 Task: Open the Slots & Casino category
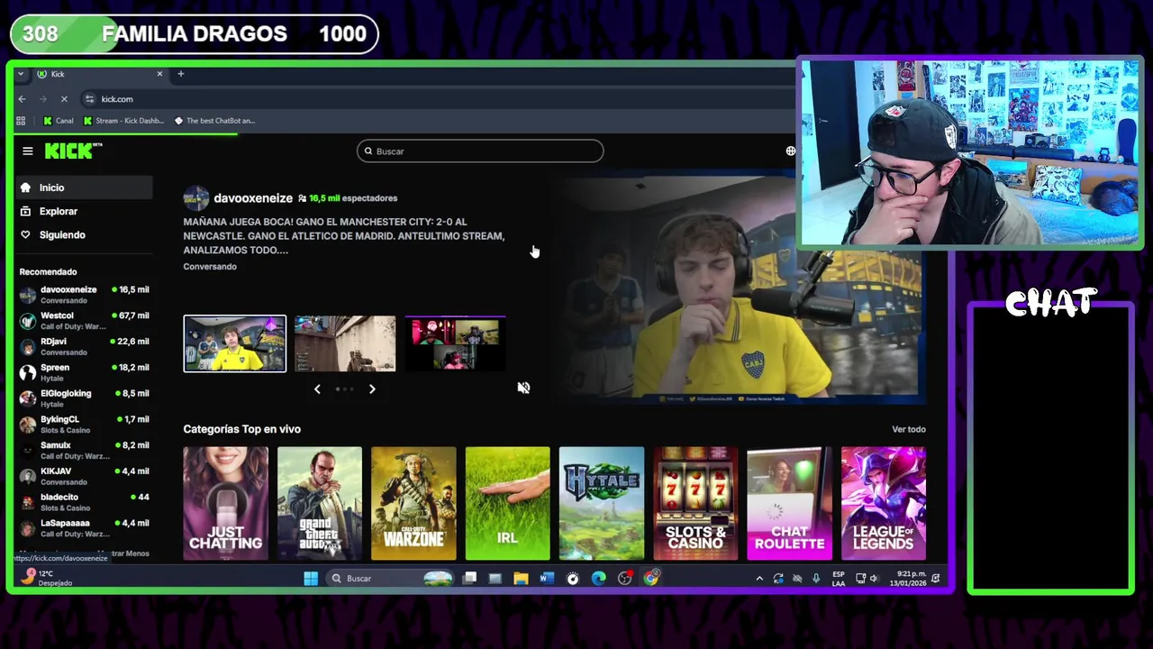click(695, 504)
